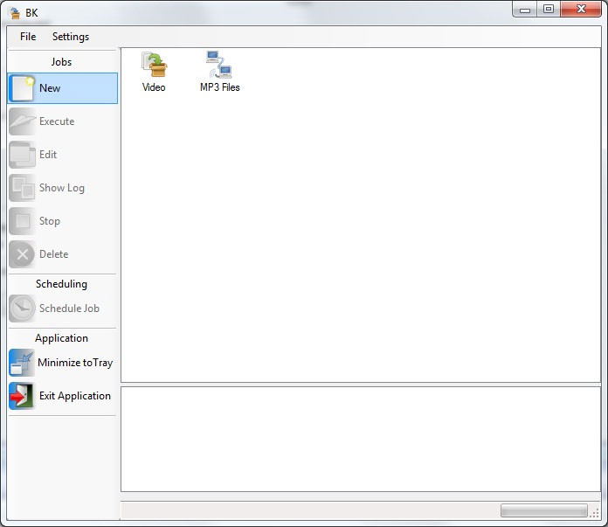Maximize the BK window
The height and width of the screenshot is (527, 608).
(x=549, y=10)
